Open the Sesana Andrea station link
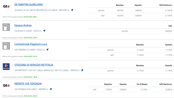The height and width of the screenshot is (98, 174). [x=23, y=25]
